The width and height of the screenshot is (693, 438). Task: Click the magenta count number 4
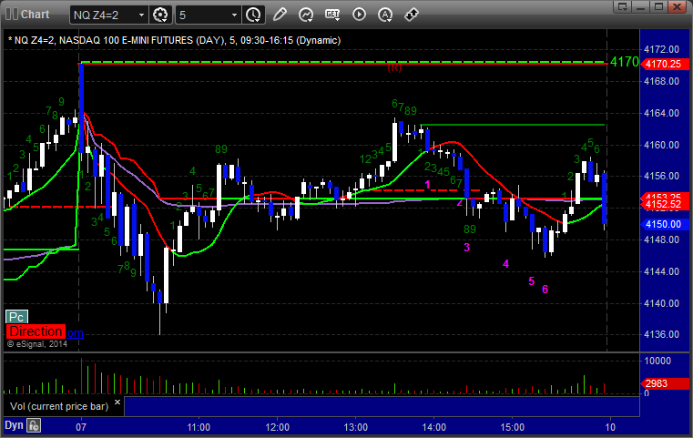pyautogui.click(x=505, y=264)
